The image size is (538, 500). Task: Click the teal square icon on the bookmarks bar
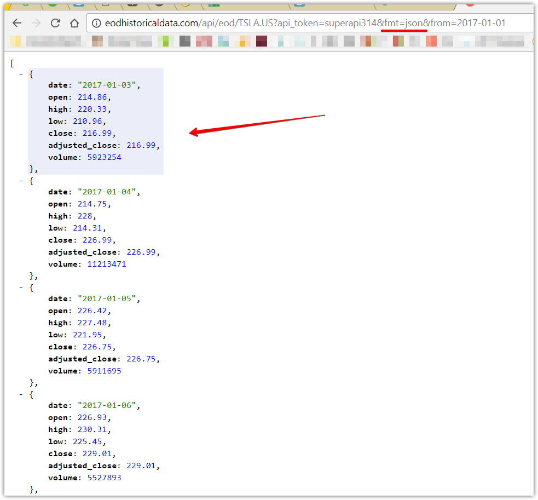click(224, 40)
